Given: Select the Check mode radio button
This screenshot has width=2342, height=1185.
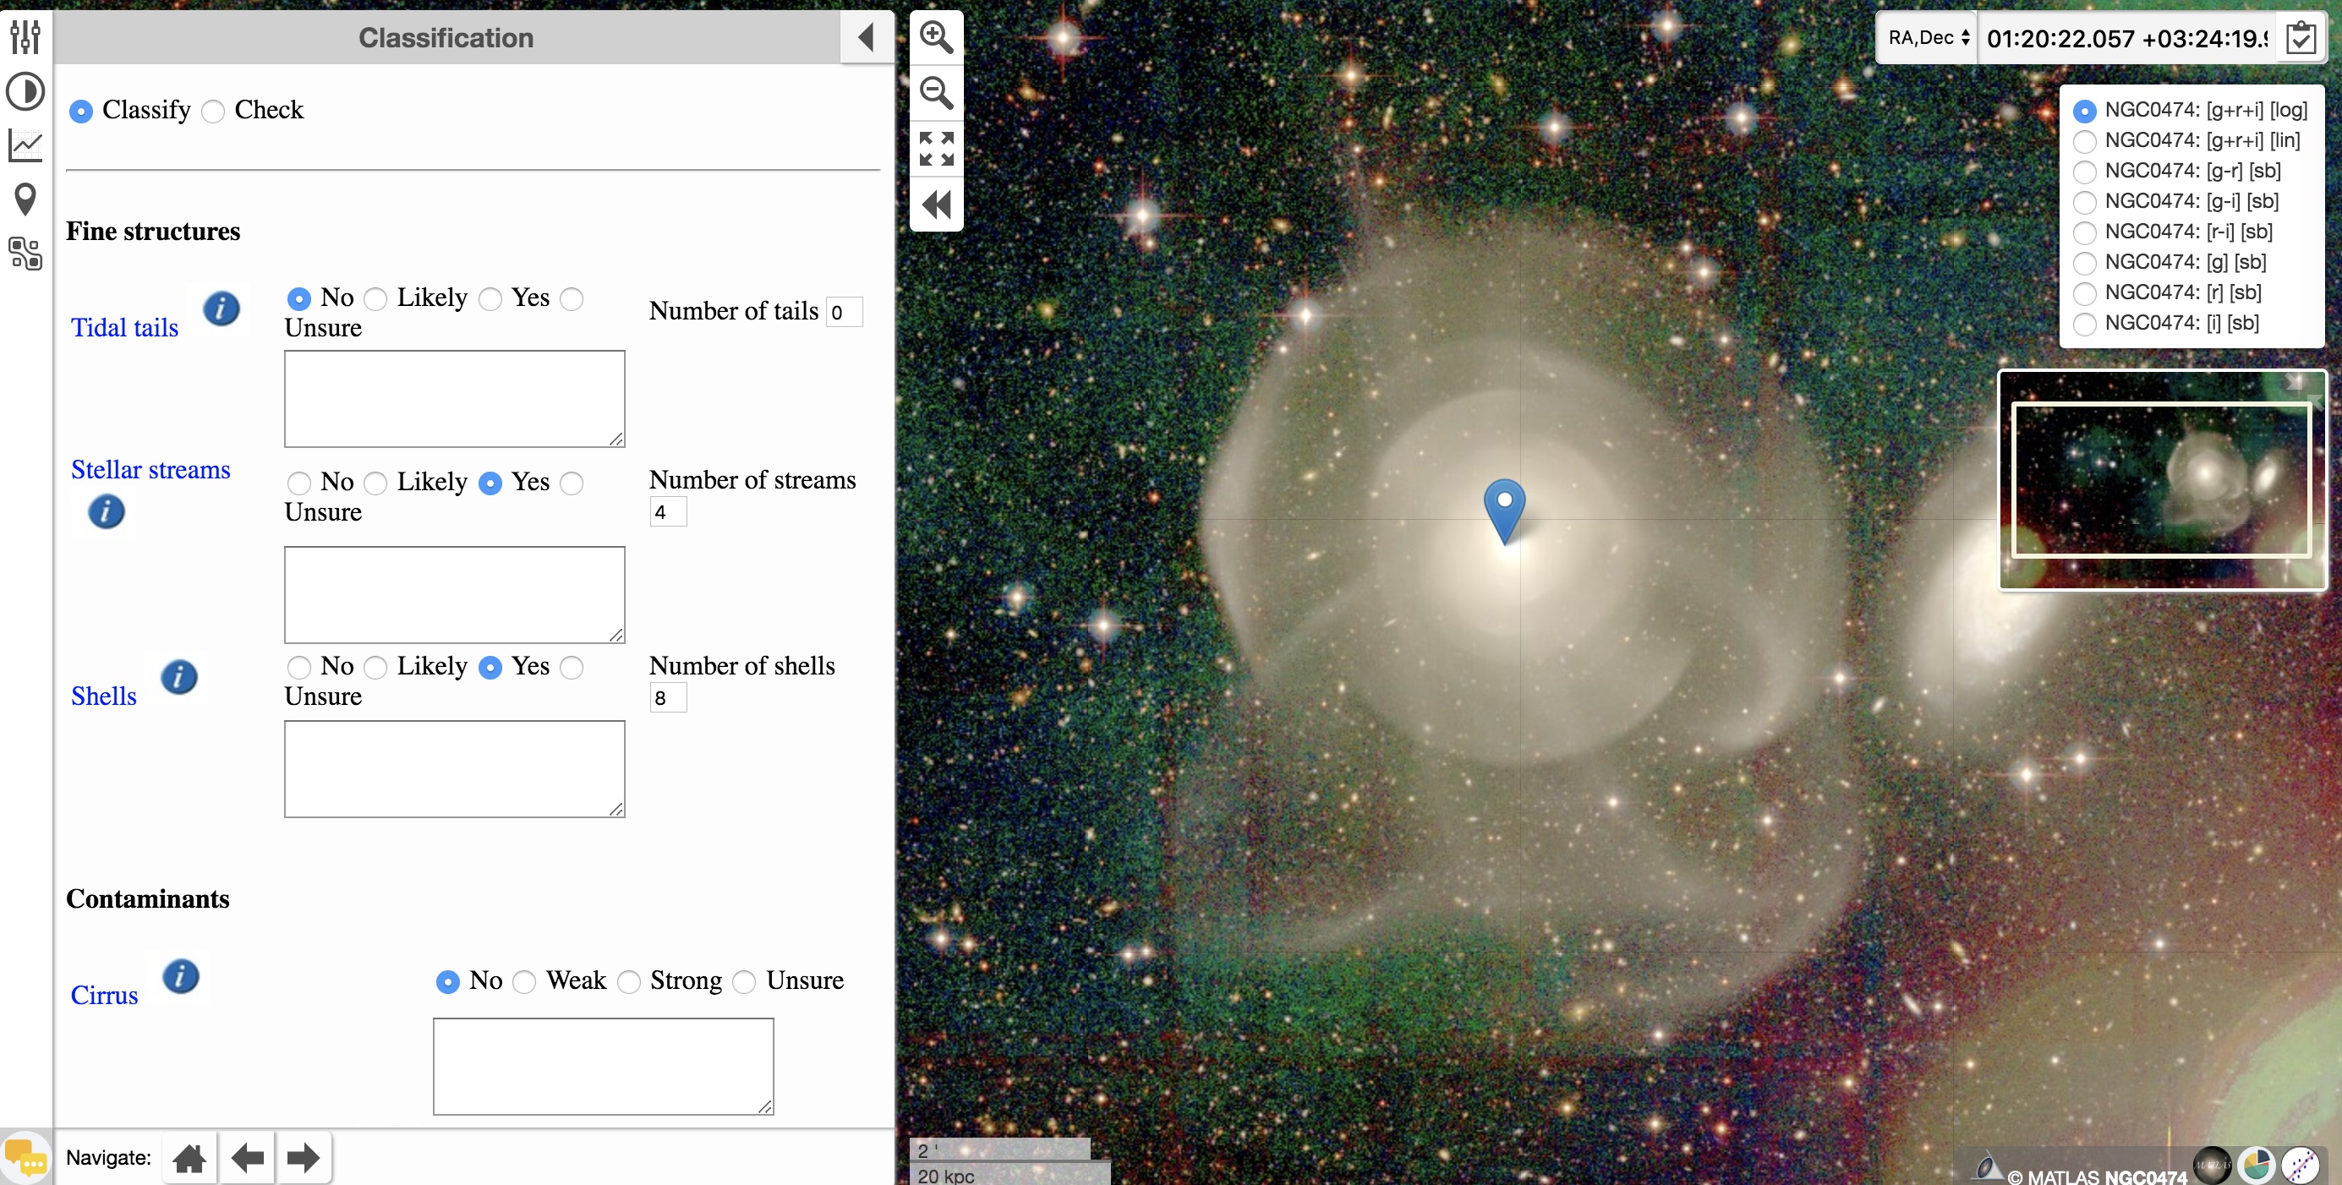Looking at the screenshot, I should pos(214,112).
